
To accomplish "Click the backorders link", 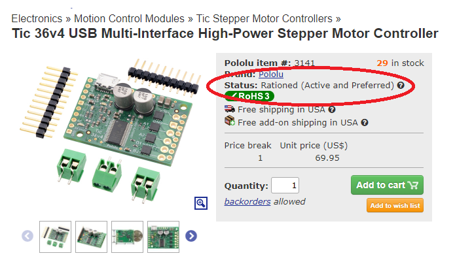I will pos(247,201).
